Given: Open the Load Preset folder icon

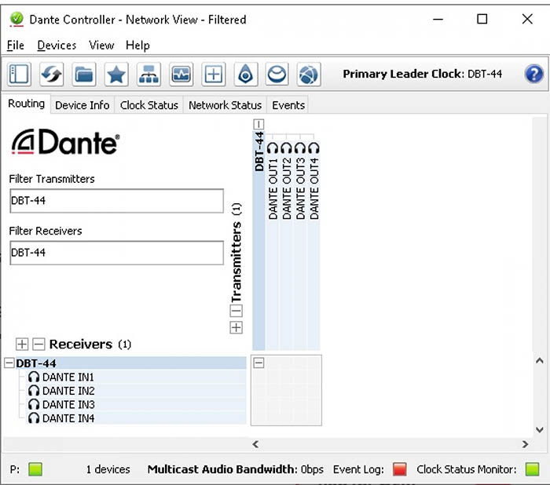Looking at the screenshot, I should pos(84,75).
